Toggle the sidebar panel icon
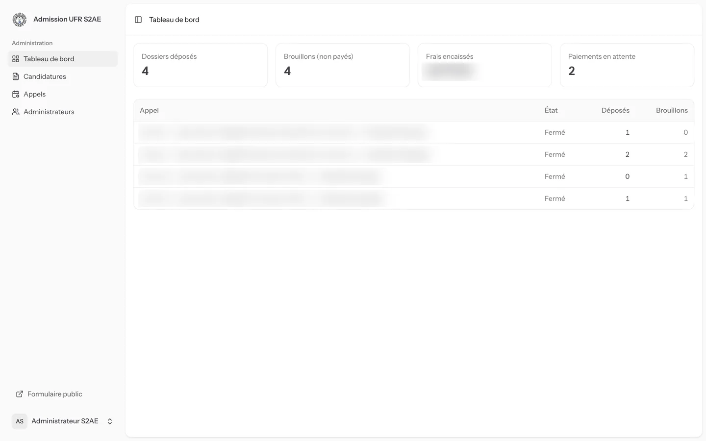Image resolution: width=706 pixels, height=441 pixels. click(x=138, y=20)
